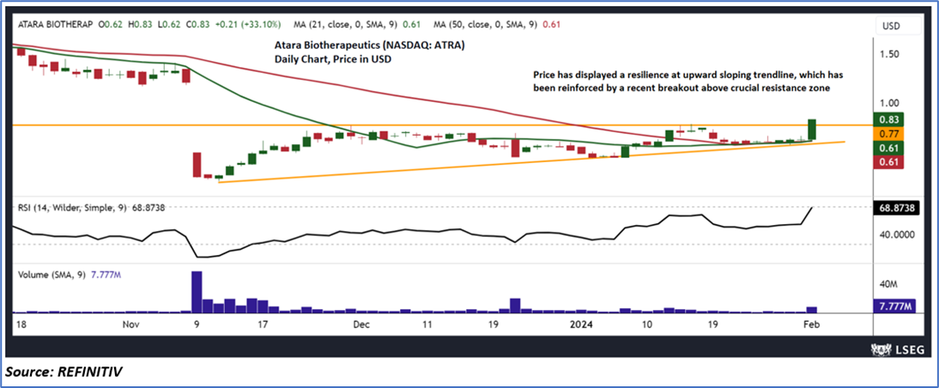The image size is (939, 388).
Task: Select the MA 21 indicator legend
Action: [357, 25]
